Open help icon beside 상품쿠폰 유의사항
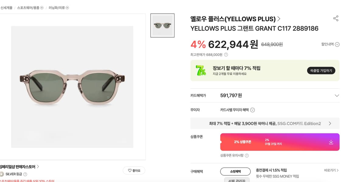The height and width of the screenshot is (182, 342). pos(247,156)
